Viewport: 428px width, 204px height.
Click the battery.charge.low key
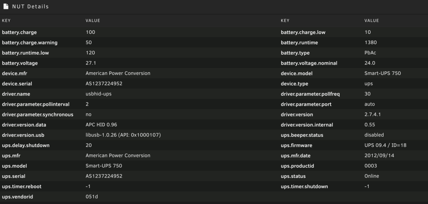(303, 32)
